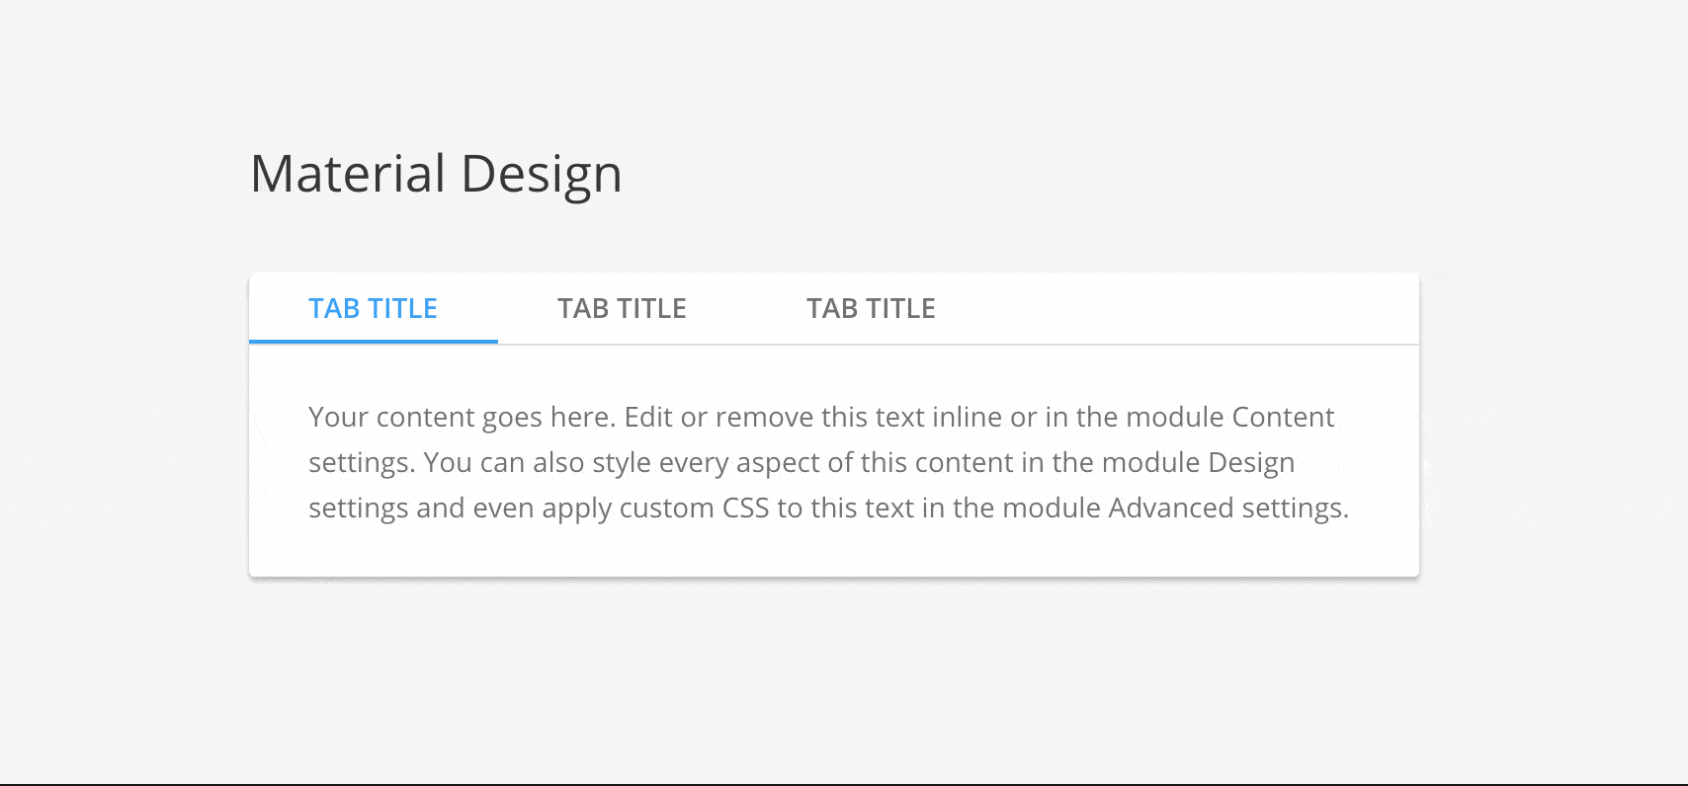This screenshot has width=1688, height=786.
Task: Open the third TAB TITLE tab
Action: [x=871, y=308]
